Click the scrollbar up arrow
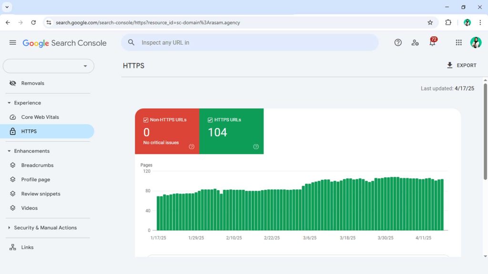488x274 pixels. coord(485,80)
